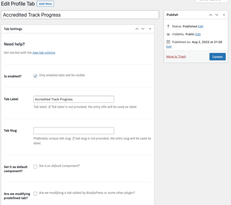Click the status pin icon

coord(168,26)
